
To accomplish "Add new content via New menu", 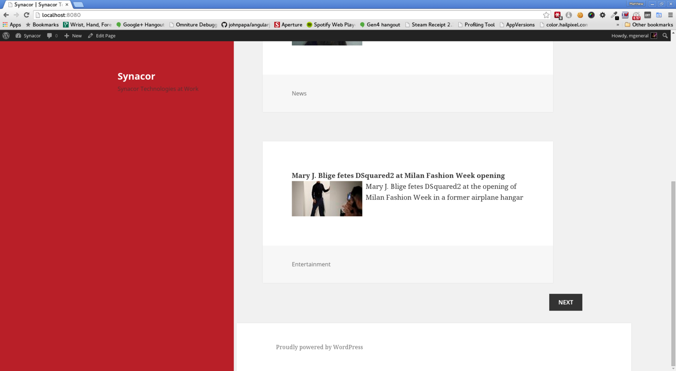I will point(73,35).
